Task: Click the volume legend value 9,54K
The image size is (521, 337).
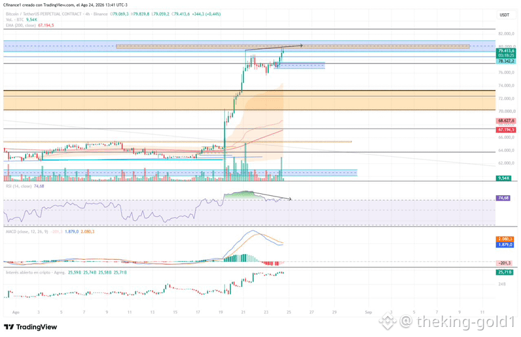Action: [31, 20]
